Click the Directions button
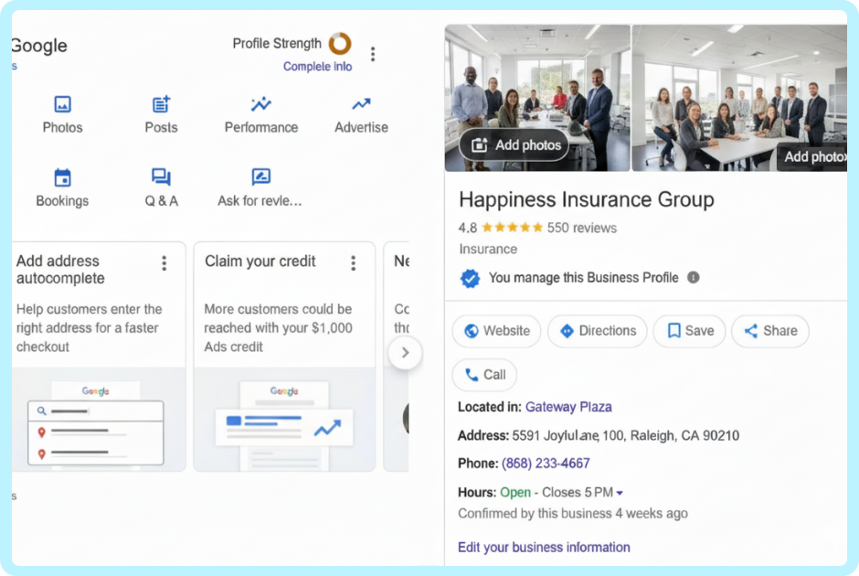Viewport: 859px width, 576px height. pyautogui.click(x=597, y=331)
